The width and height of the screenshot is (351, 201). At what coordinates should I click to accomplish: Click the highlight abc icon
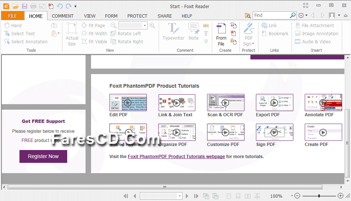[x=206, y=25]
